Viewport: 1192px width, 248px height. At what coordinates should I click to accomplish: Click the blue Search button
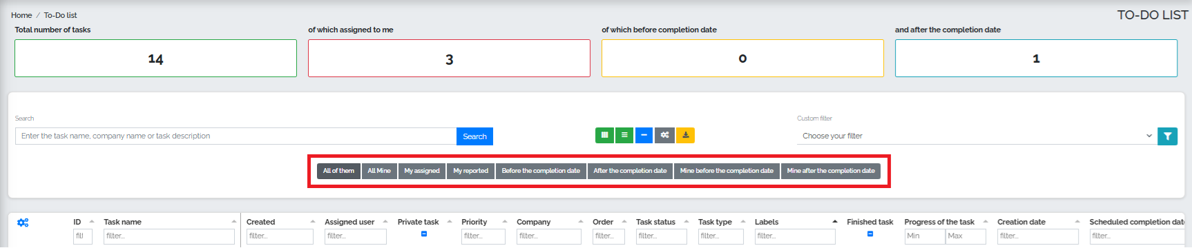(474, 136)
